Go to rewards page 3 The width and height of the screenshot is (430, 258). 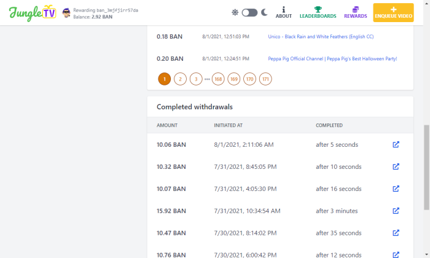pos(196,79)
